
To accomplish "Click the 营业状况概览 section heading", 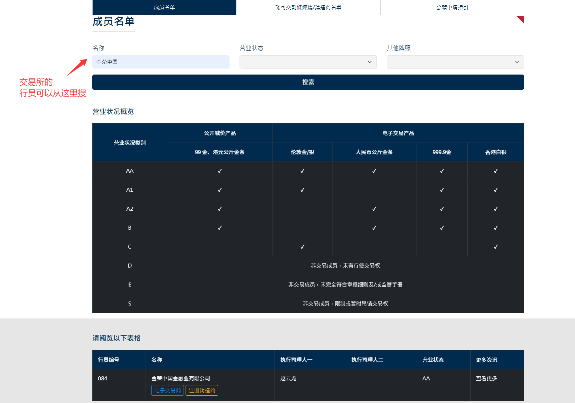I will tap(113, 111).
